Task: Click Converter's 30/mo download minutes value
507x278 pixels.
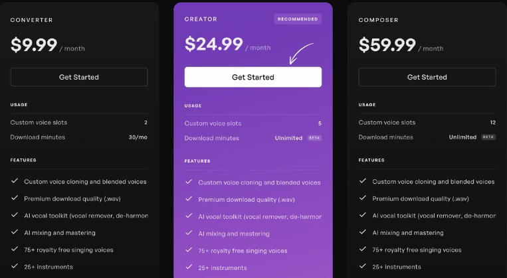Action: (138, 137)
